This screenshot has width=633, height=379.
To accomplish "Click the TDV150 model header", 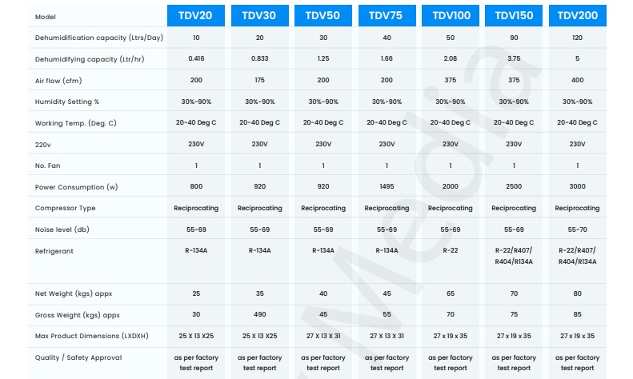I will pos(514,16).
